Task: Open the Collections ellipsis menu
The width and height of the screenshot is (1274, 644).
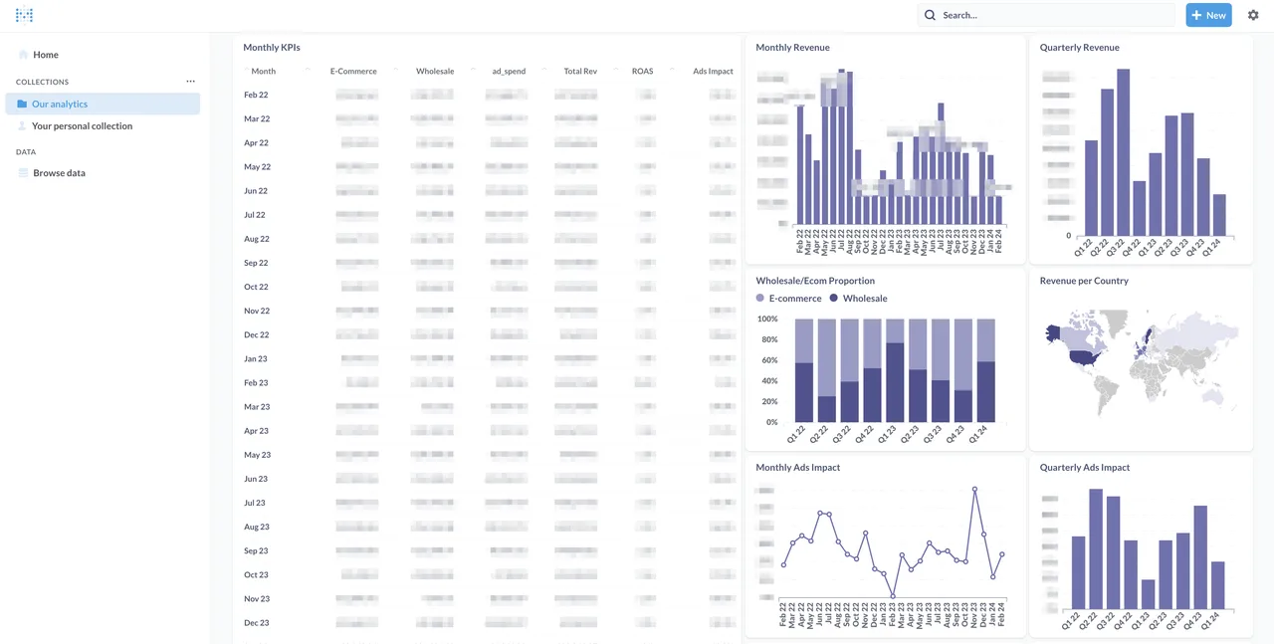Action: 190,82
